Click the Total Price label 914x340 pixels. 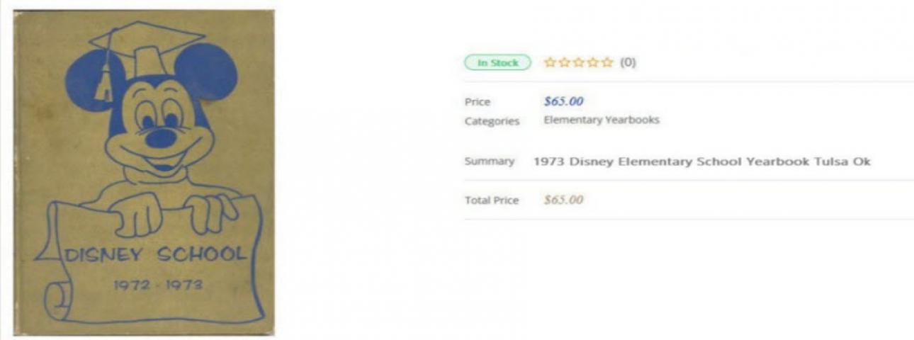(491, 200)
